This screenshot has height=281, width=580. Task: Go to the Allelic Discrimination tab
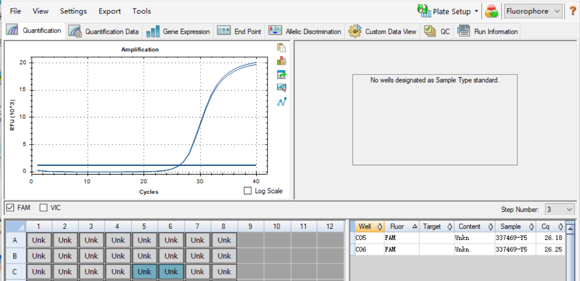[305, 31]
